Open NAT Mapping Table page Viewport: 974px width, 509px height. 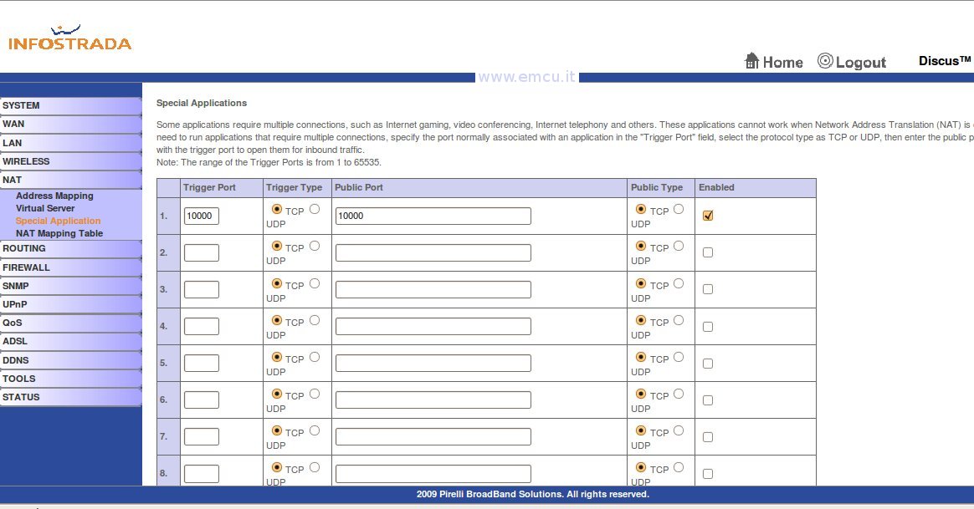pyautogui.click(x=59, y=233)
